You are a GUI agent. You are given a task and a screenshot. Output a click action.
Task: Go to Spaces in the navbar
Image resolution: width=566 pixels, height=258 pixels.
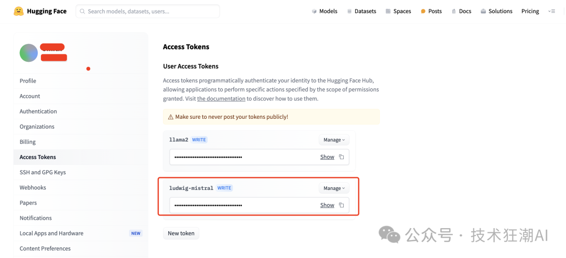(x=398, y=11)
